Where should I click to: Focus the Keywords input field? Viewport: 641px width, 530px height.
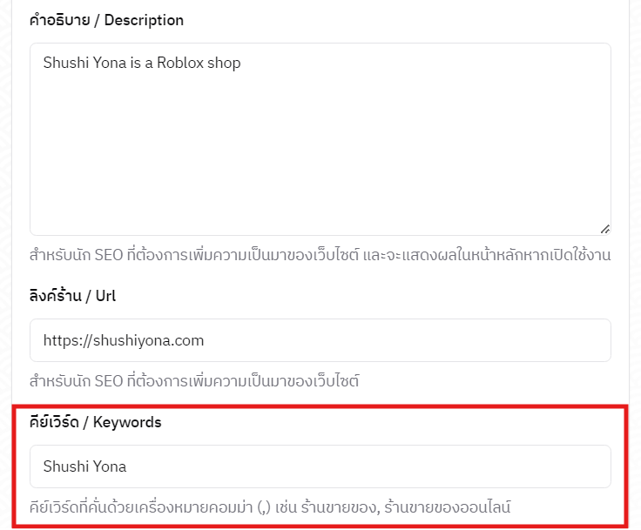click(320, 466)
